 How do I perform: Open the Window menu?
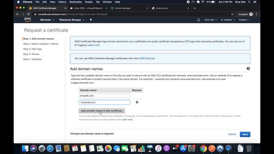tap(107, 2)
